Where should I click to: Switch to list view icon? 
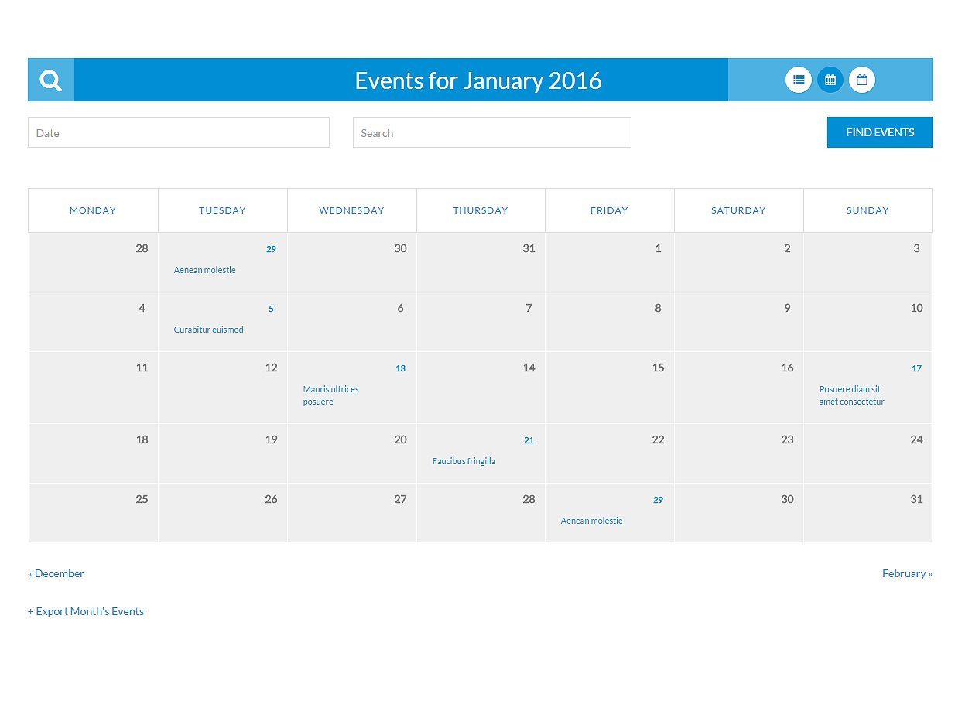point(799,80)
